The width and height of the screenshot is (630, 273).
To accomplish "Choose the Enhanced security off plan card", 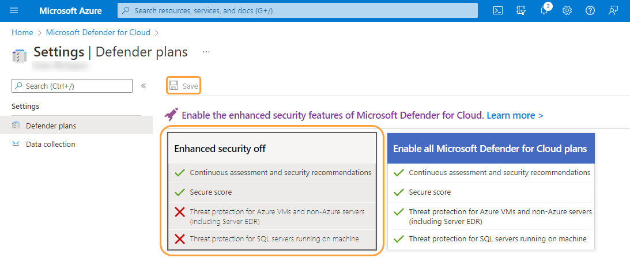I will point(272,149).
